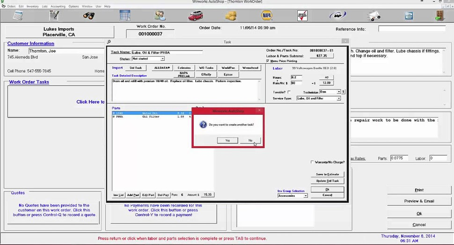Select the Oil Filter part row
Viewport: 454px width, 245px height.
coord(152,117)
